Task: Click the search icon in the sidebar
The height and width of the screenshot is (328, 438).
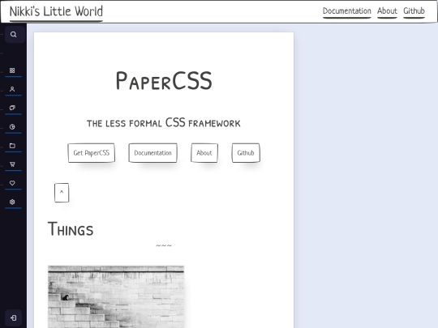Action: click(x=13, y=34)
